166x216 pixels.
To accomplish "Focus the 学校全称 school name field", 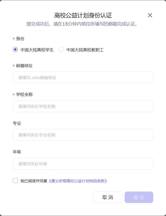I will pos(83,106).
